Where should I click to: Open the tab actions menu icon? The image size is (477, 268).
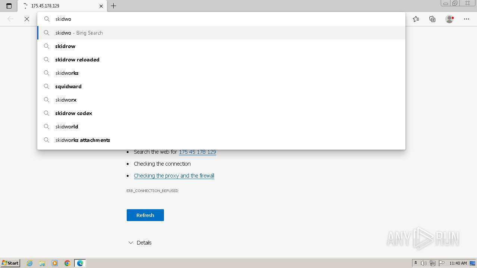point(9,6)
